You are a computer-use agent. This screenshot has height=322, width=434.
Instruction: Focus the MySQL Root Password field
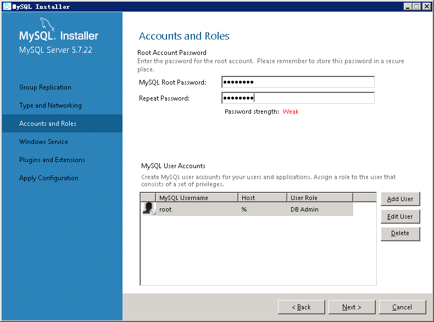point(298,82)
